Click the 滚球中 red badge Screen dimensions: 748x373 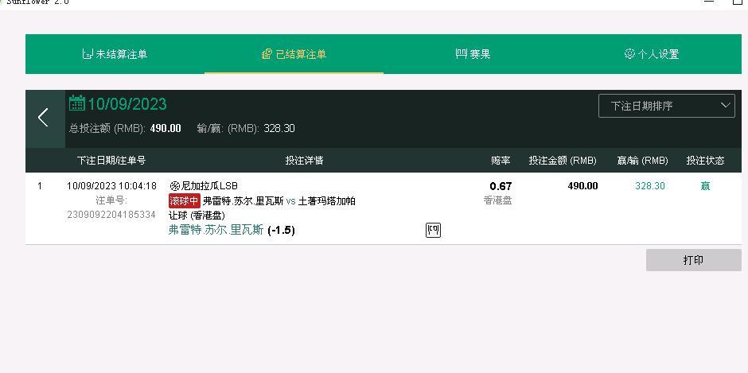click(x=184, y=200)
